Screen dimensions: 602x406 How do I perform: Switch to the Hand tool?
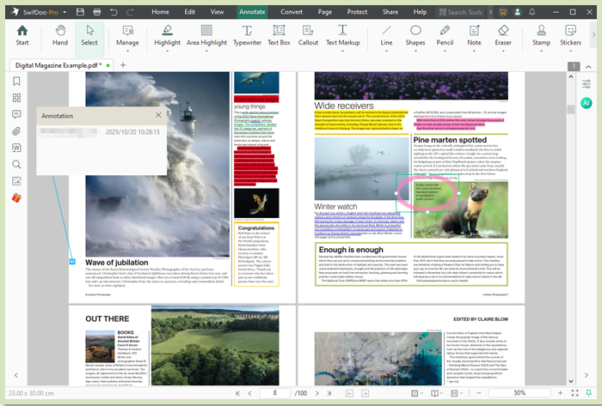coord(59,34)
